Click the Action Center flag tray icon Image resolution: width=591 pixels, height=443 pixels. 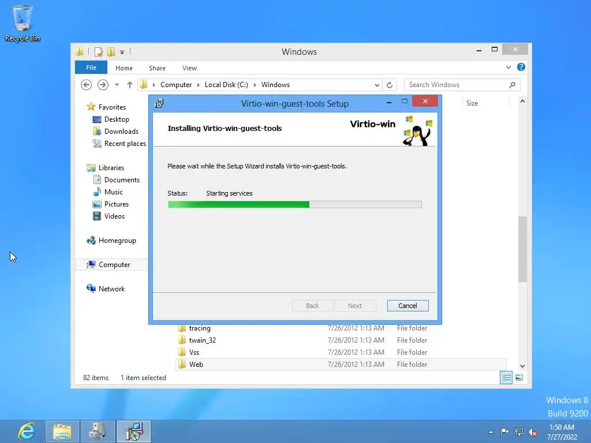tap(504, 431)
